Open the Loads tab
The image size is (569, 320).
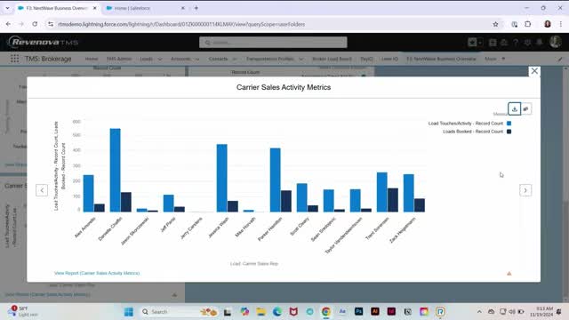pyautogui.click(x=146, y=59)
